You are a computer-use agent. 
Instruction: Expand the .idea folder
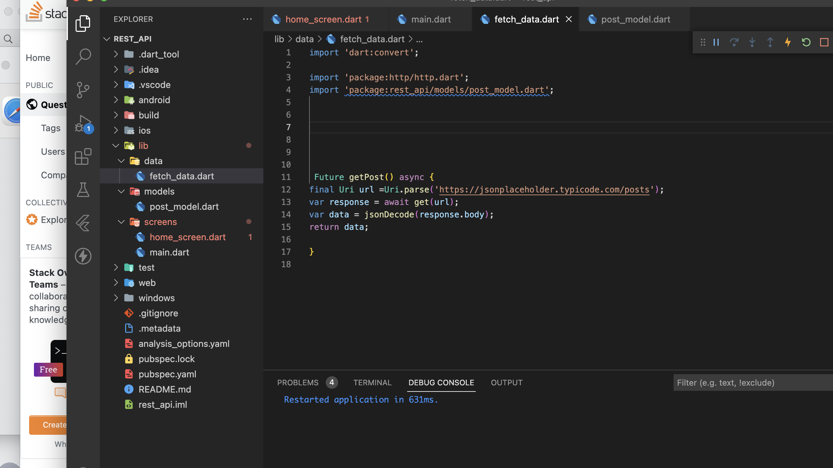(x=182, y=69)
